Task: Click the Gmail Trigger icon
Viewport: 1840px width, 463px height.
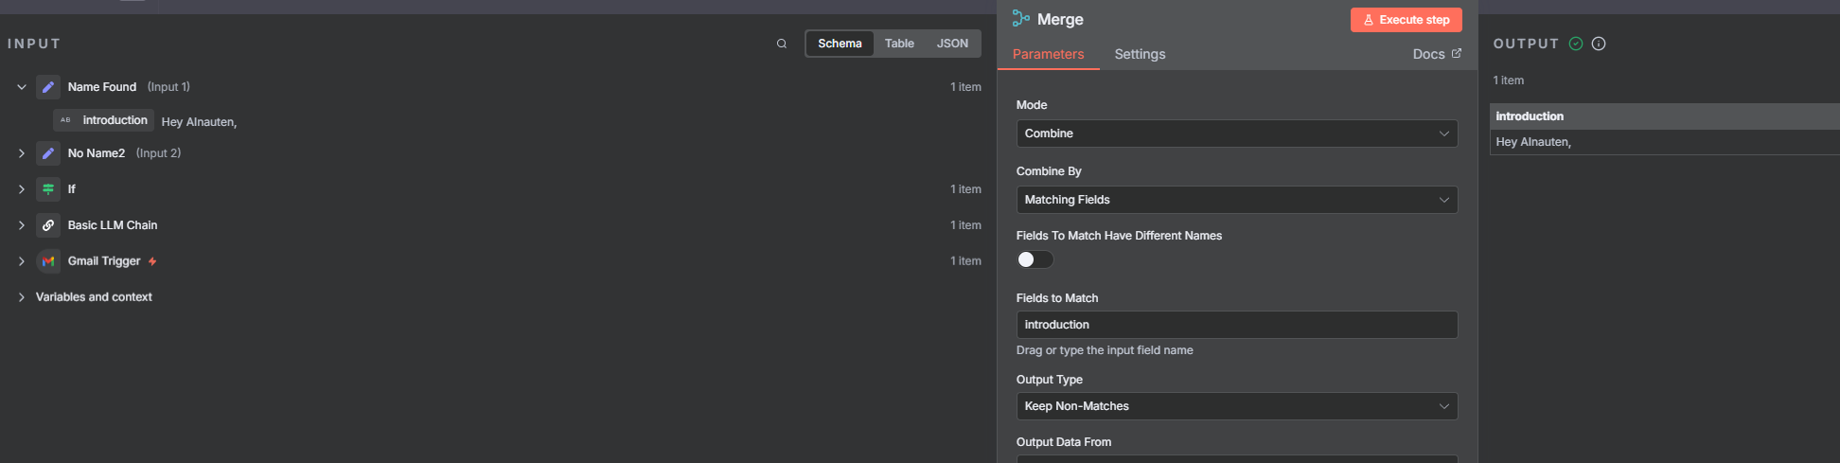Action: click(48, 261)
